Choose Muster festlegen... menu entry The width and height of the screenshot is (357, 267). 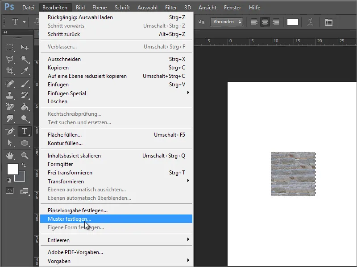pos(116,218)
